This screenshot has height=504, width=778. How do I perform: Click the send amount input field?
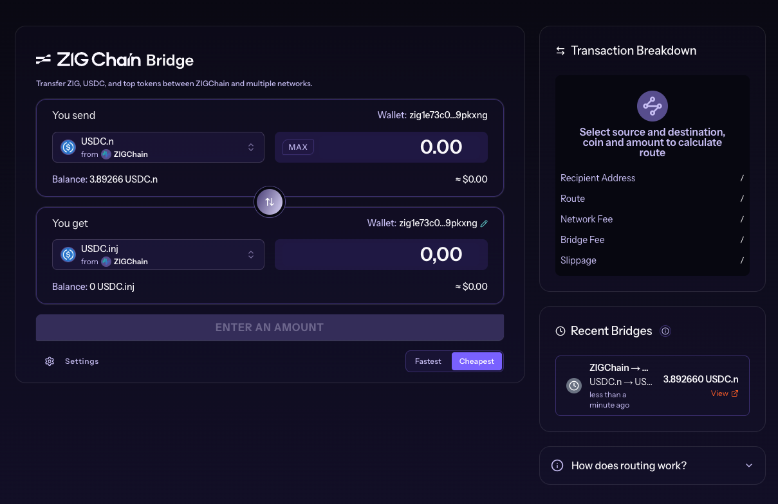381,147
